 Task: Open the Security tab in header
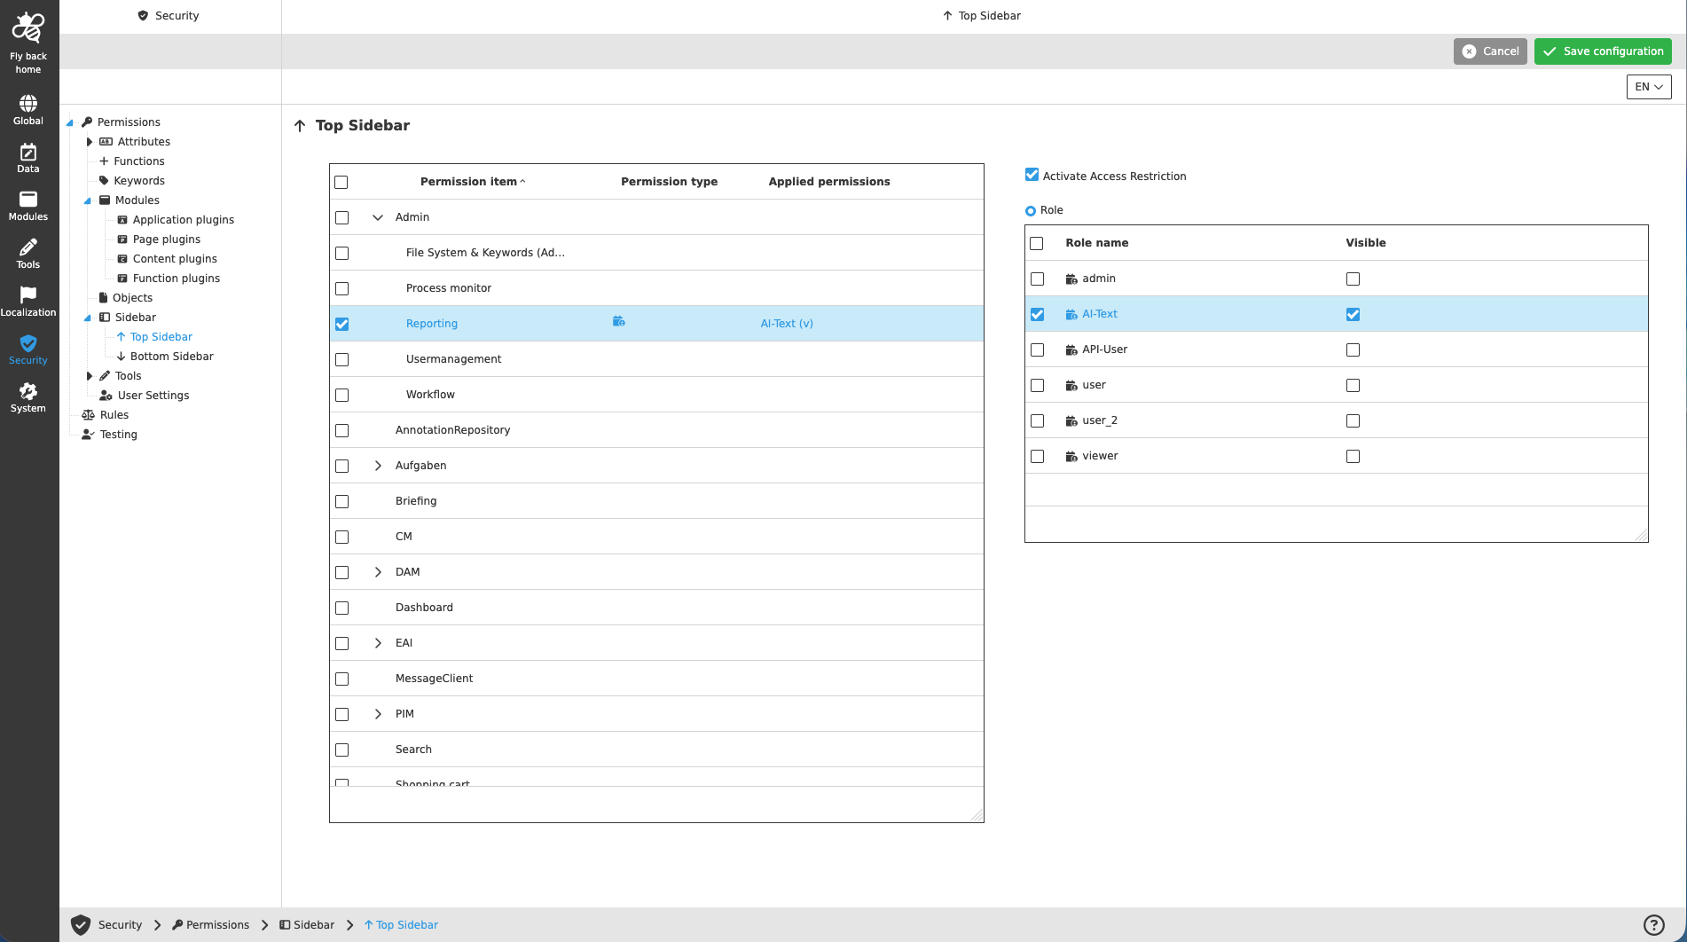[x=169, y=15]
